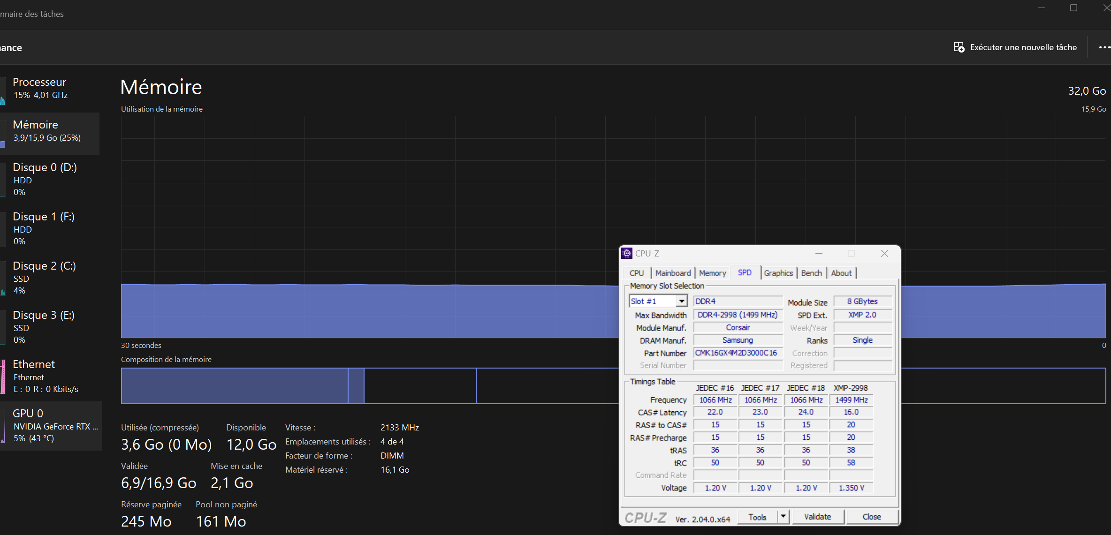Click the 'Pool non paginé' value 161 Mo

coord(221,521)
